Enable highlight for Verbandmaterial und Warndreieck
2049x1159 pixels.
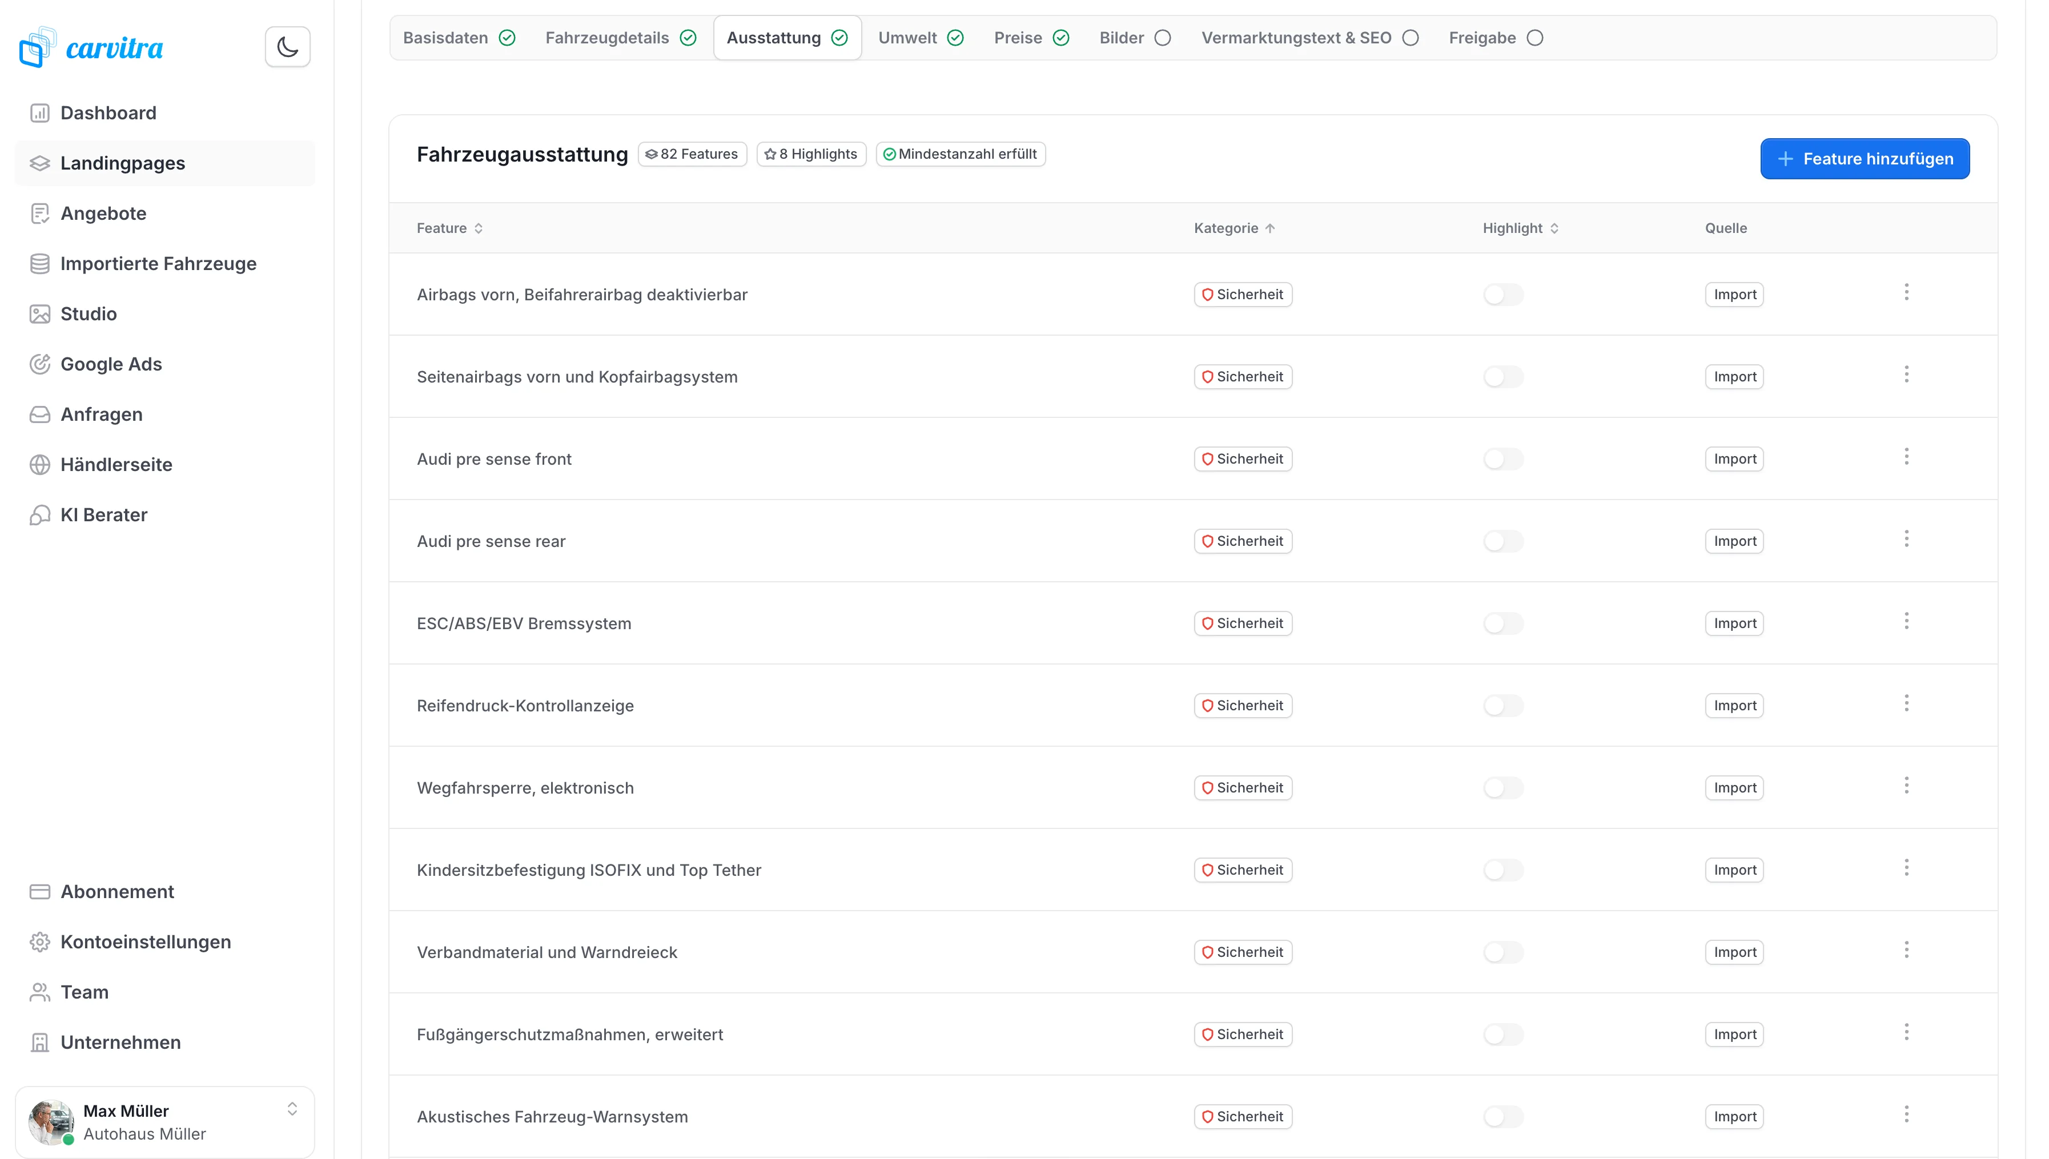(x=1503, y=952)
